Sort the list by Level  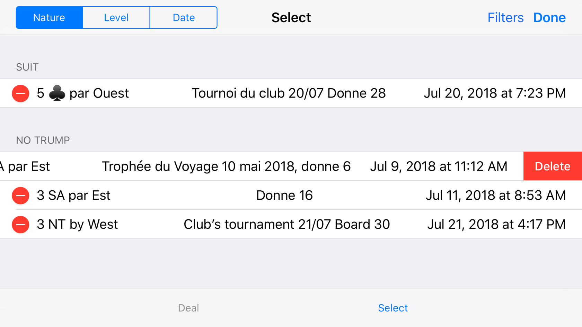[x=116, y=18]
